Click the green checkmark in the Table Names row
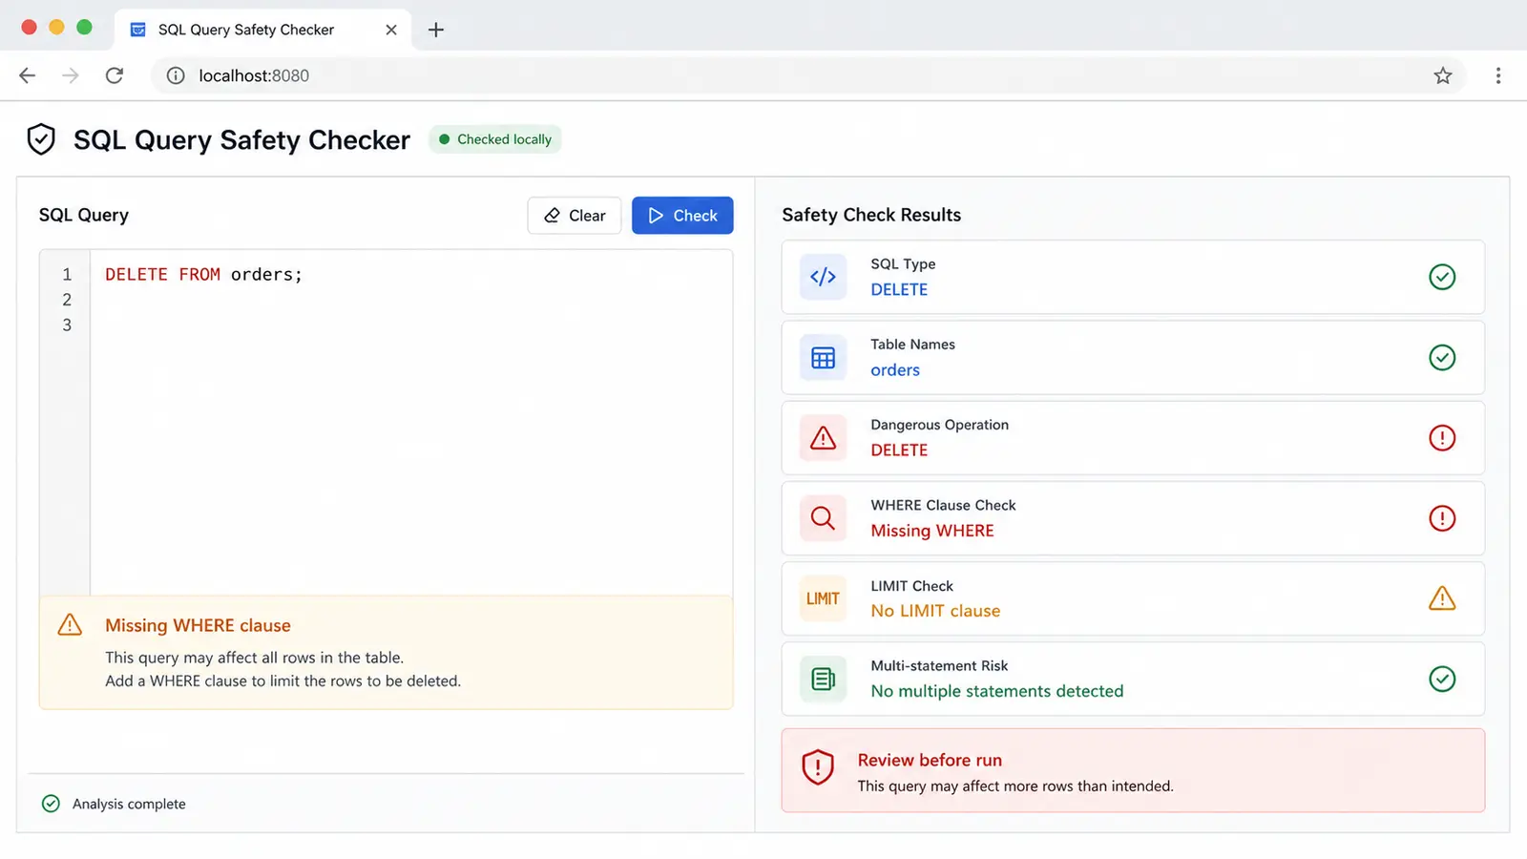This screenshot has height=859, width=1527. pos(1442,358)
